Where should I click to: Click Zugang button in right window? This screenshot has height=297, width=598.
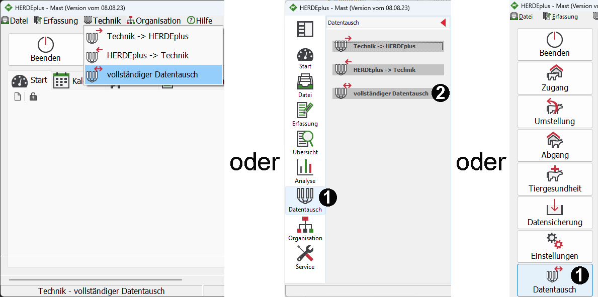pyautogui.click(x=555, y=78)
